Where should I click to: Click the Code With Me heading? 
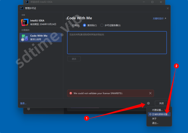(x=79, y=18)
